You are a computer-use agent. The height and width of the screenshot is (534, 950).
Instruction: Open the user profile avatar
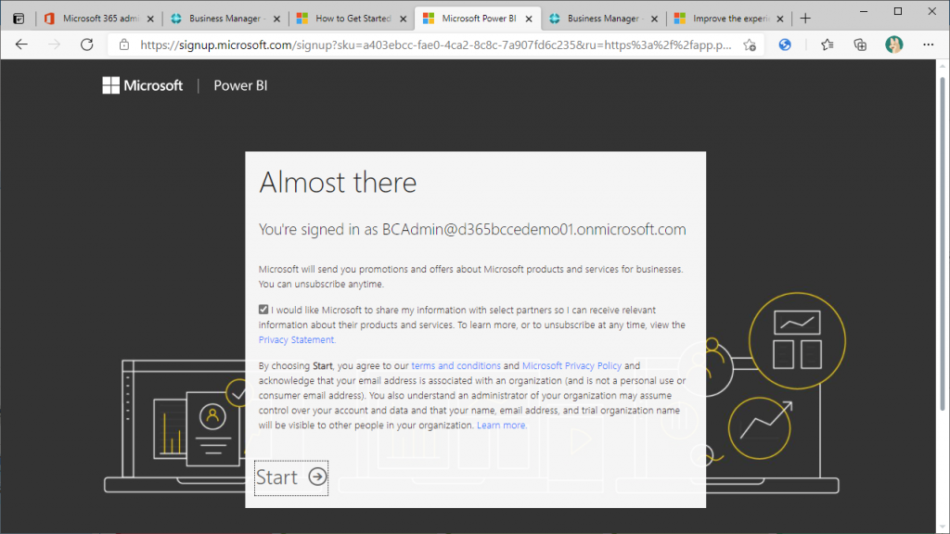[893, 44]
